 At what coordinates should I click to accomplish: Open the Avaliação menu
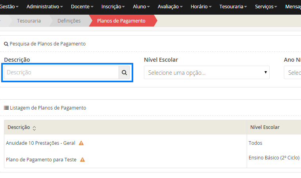[x=170, y=7]
